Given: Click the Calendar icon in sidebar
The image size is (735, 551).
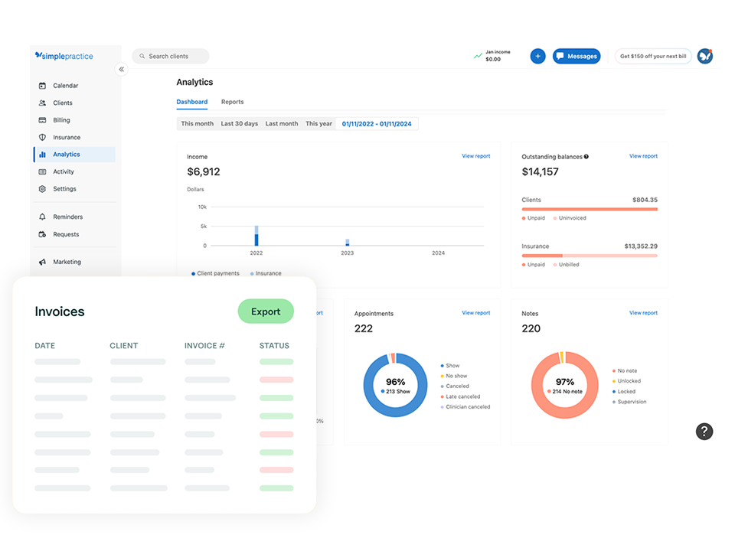Looking at the screenshot, I should click(42, 86).
